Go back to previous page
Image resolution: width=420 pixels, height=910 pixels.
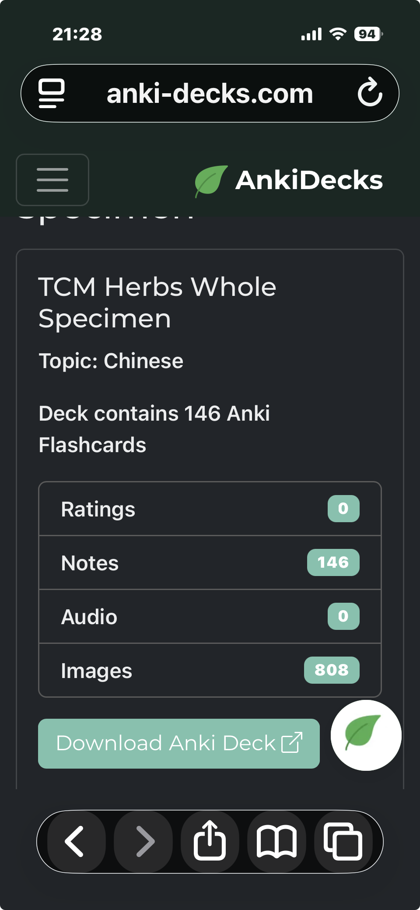[75, 841]
